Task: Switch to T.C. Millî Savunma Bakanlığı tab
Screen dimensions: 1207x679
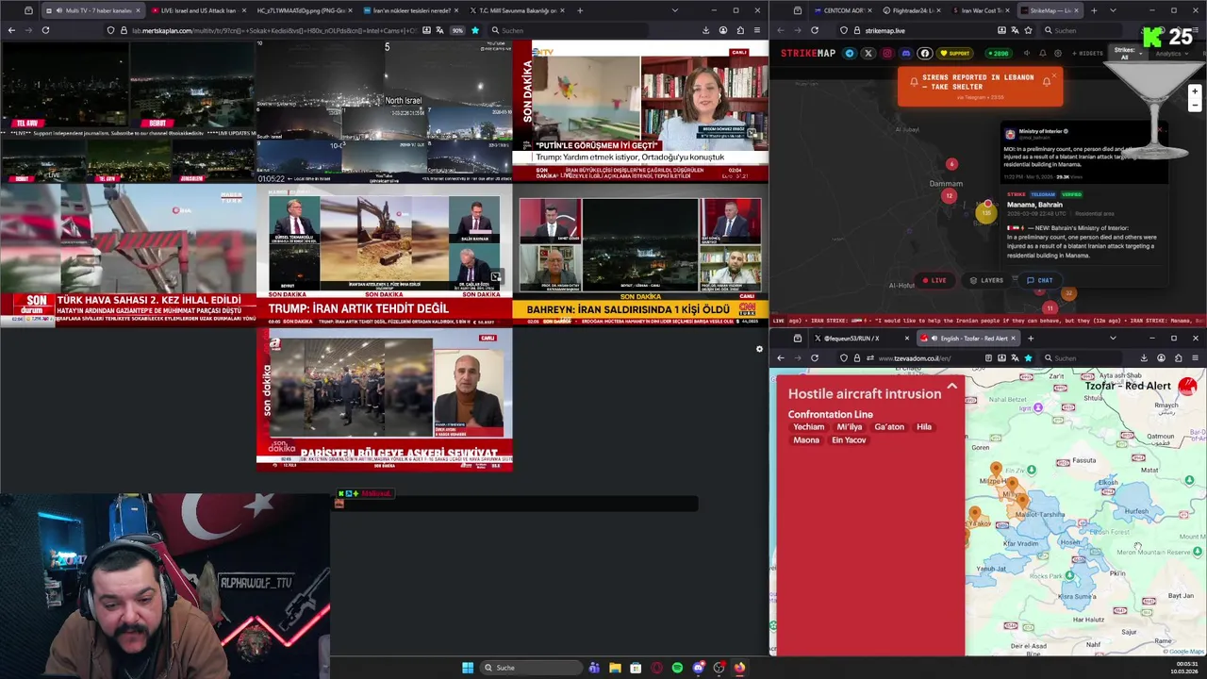Action: pyautogui.click(x=517, y=10)
